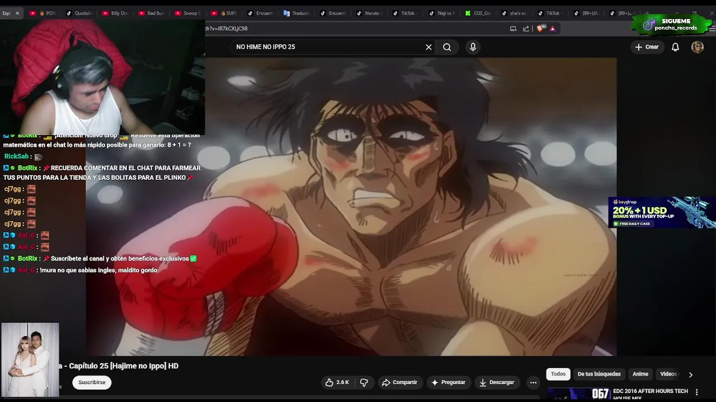Switch to the Snoop D browser tab
Image resolution: width=716 pixels, height=402 pixels.
(x=188, y=13)
